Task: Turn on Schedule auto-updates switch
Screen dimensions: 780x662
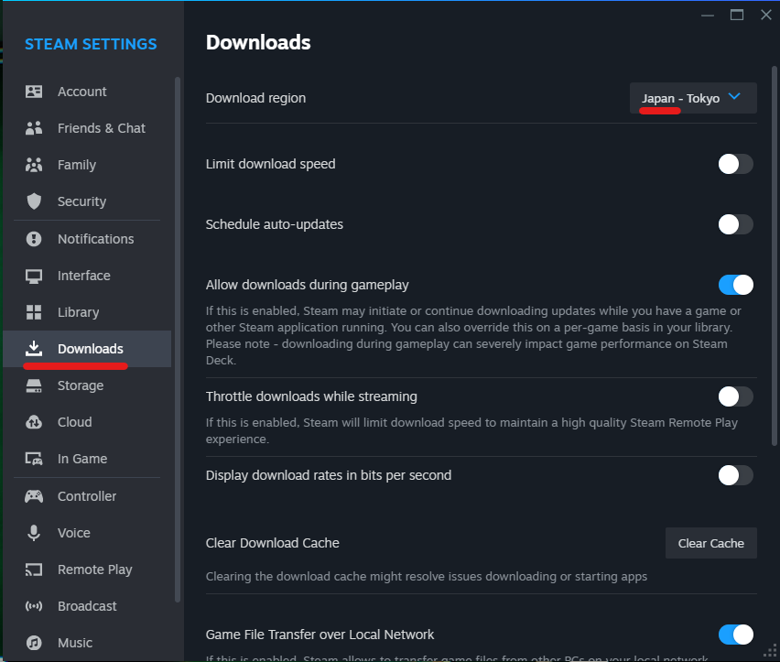Action: click(x=735, y=224)
